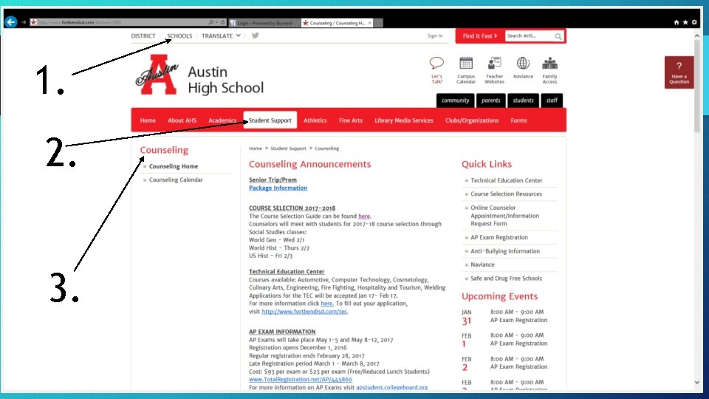Open the fortbendisd.com/tec link
This screenshot has width=709, height=399.
304,312
